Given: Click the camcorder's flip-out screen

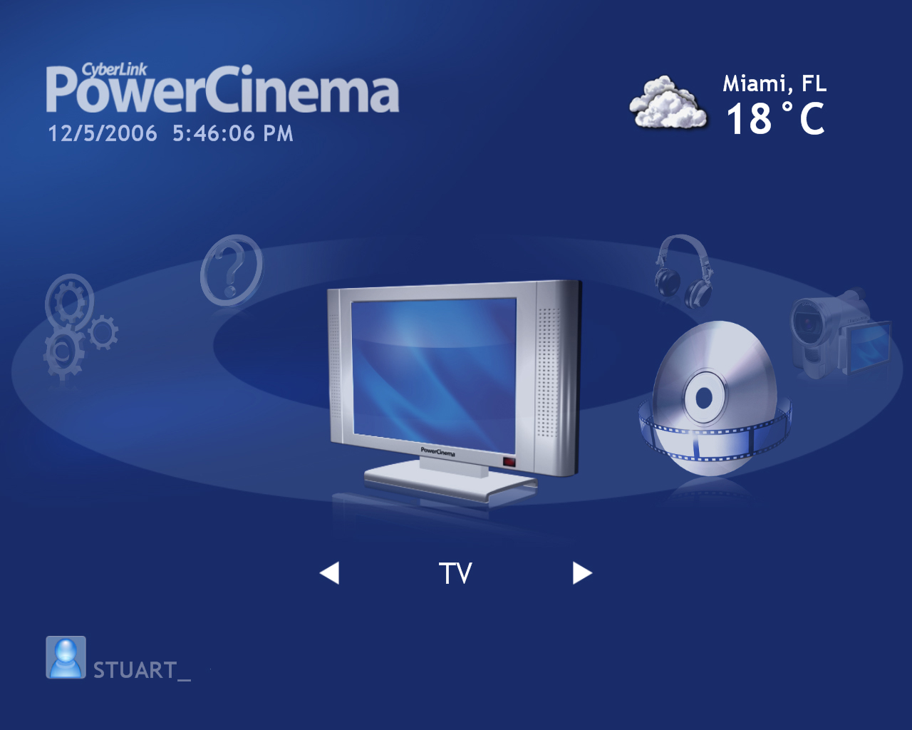Looking at the screenshot, I should (869, 346).
